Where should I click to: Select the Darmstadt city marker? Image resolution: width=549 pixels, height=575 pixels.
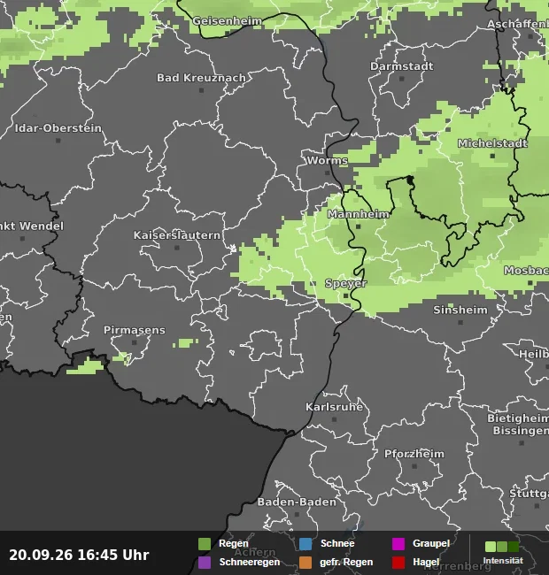click(x=402, y=79)
